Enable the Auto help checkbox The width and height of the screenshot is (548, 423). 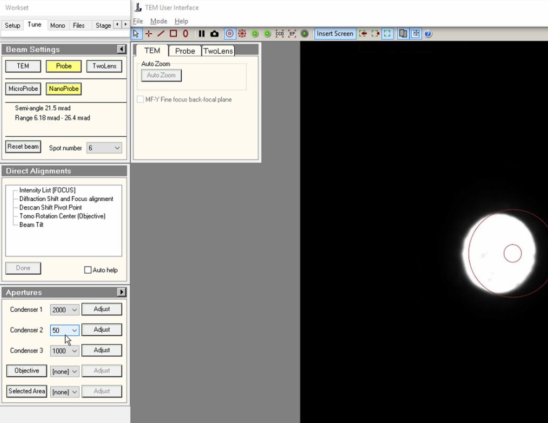click(88, 270)
